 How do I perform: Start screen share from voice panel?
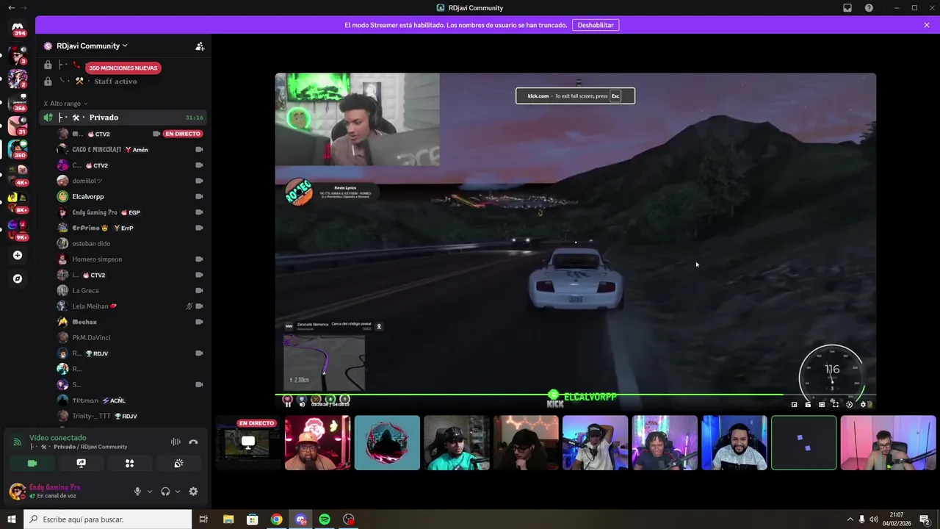81,463
